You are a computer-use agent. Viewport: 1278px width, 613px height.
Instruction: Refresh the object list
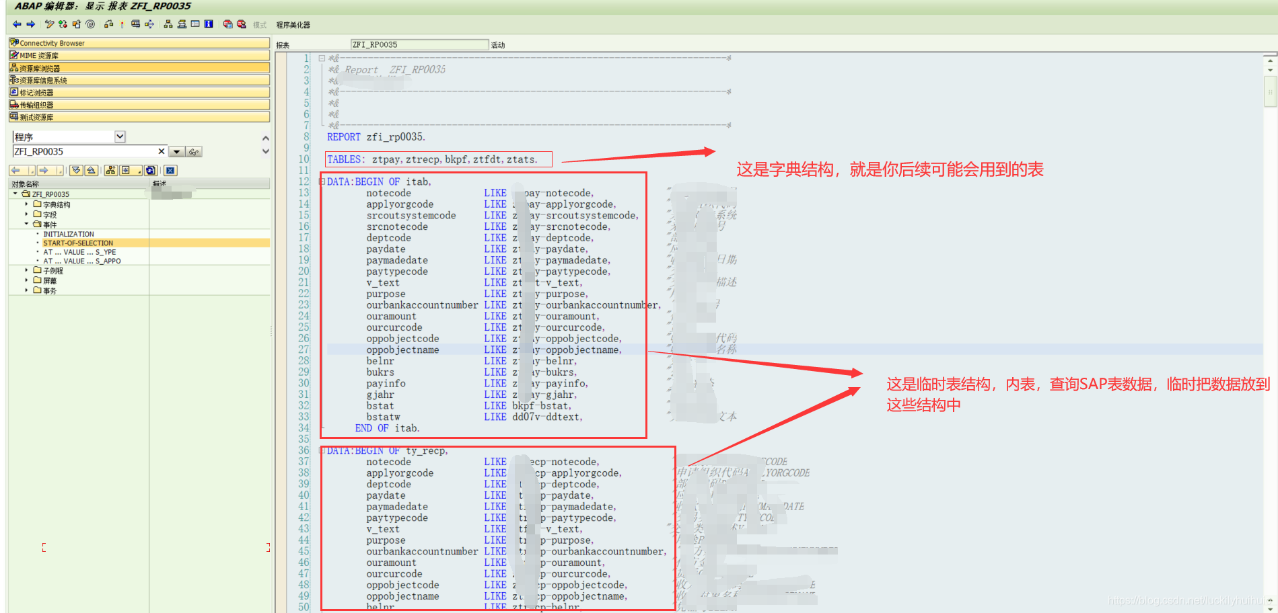pos(151,171)
